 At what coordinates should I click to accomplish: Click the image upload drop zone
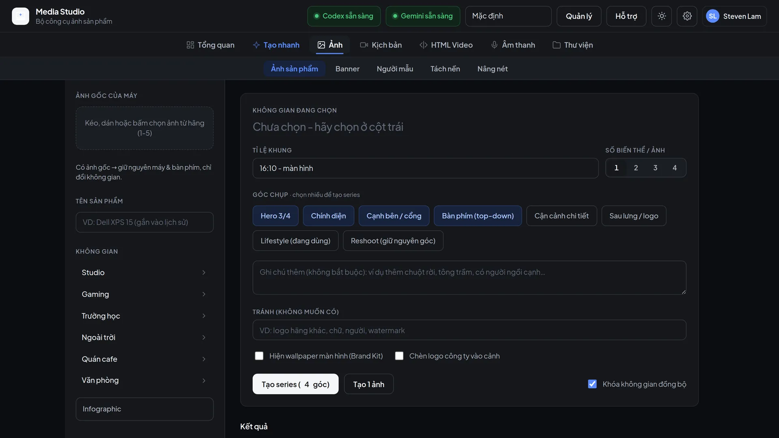144,128
